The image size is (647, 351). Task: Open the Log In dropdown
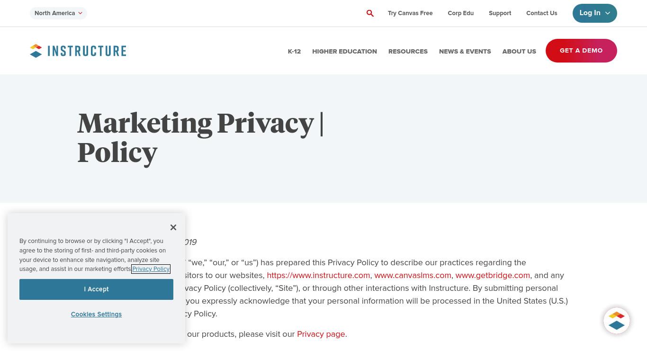(x=594, y=13)
